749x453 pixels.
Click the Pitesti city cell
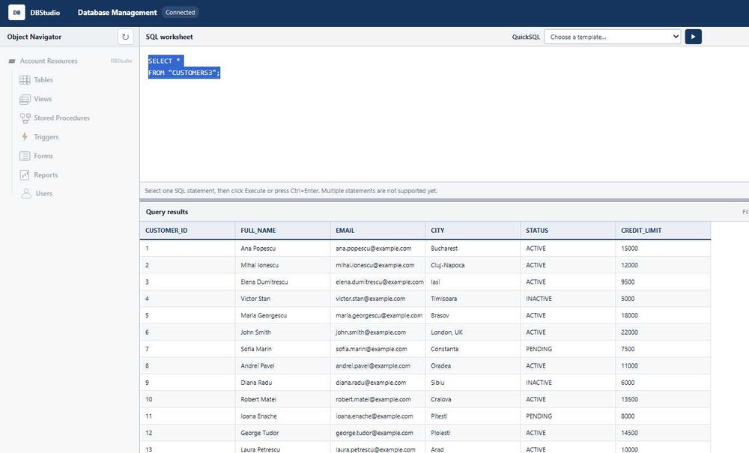point(473,416)
